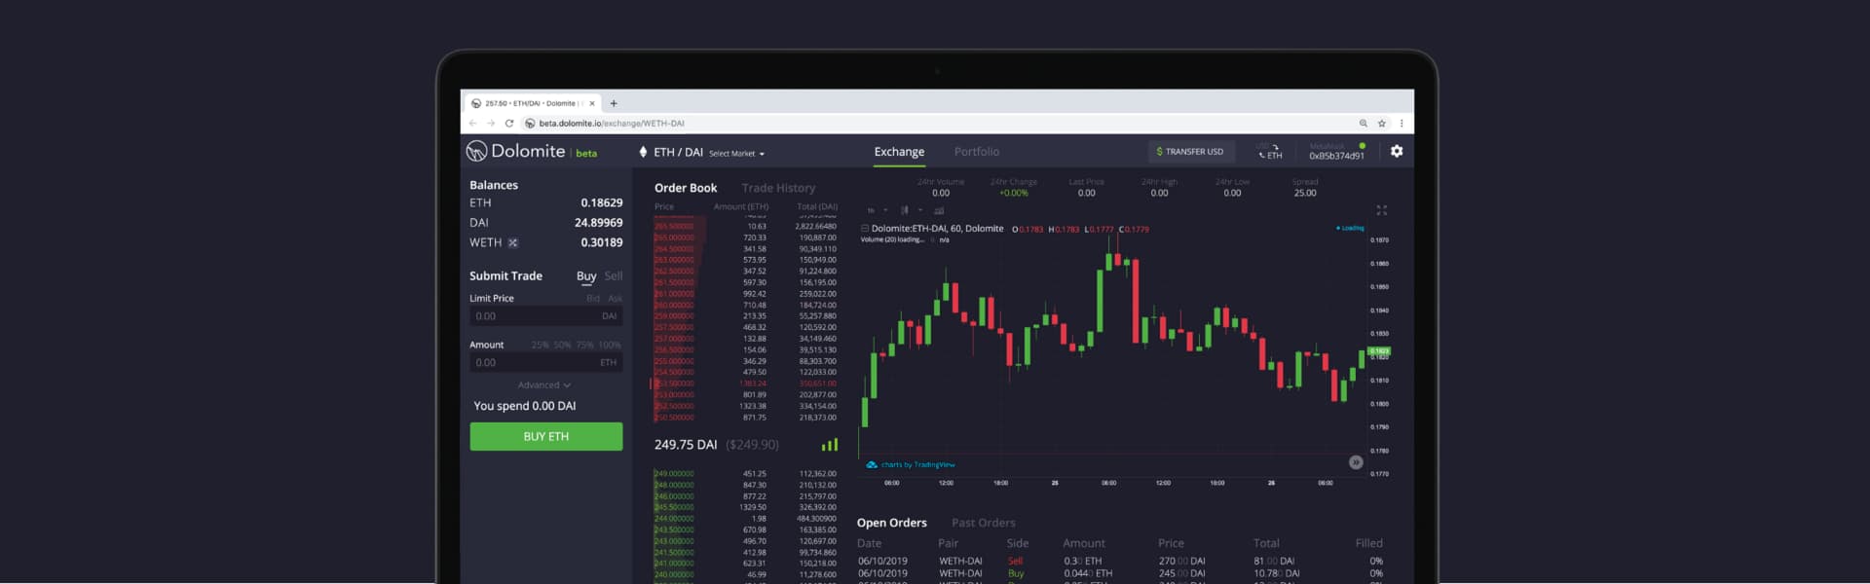Screen dimensions: 1870x584
Task: Switch the trade side to Sell
Action: coord(613,276)
